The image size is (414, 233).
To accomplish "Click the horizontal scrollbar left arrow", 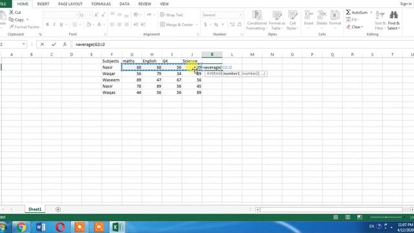I will [x=258, y=210].
